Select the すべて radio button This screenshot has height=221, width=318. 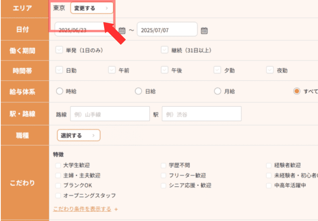point(297,91)
